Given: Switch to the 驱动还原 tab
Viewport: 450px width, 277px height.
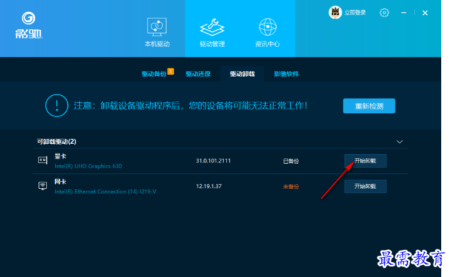Looking at the screenshot, I should [x=198, y=74].
